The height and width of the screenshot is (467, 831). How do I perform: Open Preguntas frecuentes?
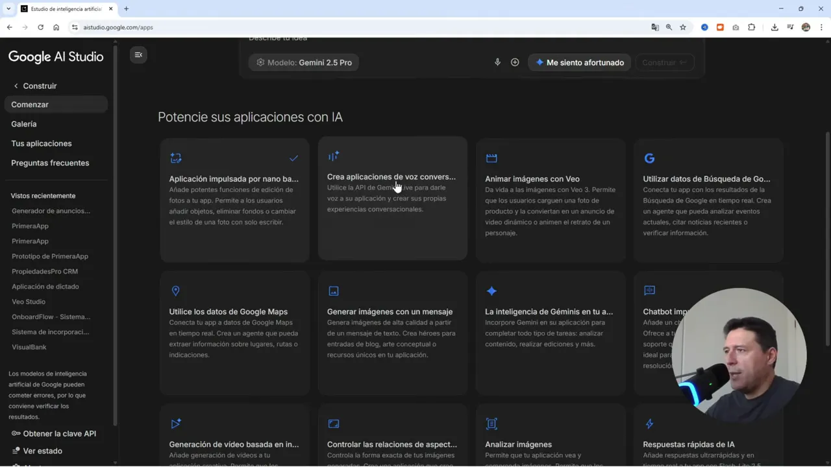(x=50, y=163)
